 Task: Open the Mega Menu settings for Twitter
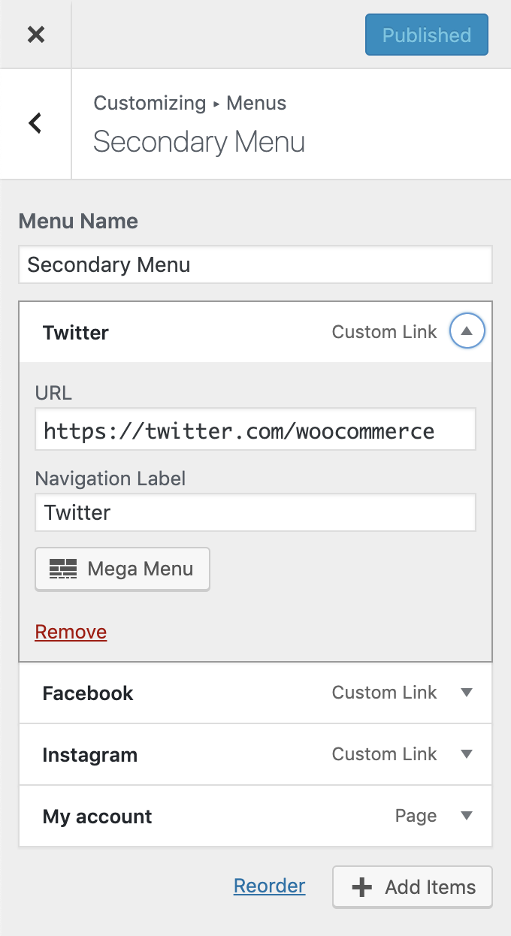(122, 569)
